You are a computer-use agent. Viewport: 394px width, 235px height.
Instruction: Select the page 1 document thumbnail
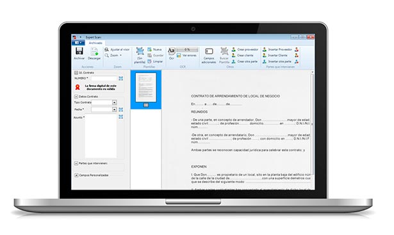pos(145,87)
